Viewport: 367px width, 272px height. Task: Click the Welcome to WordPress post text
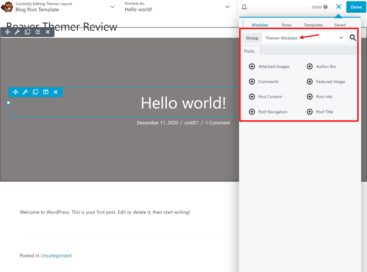click(x=105, y=212)
